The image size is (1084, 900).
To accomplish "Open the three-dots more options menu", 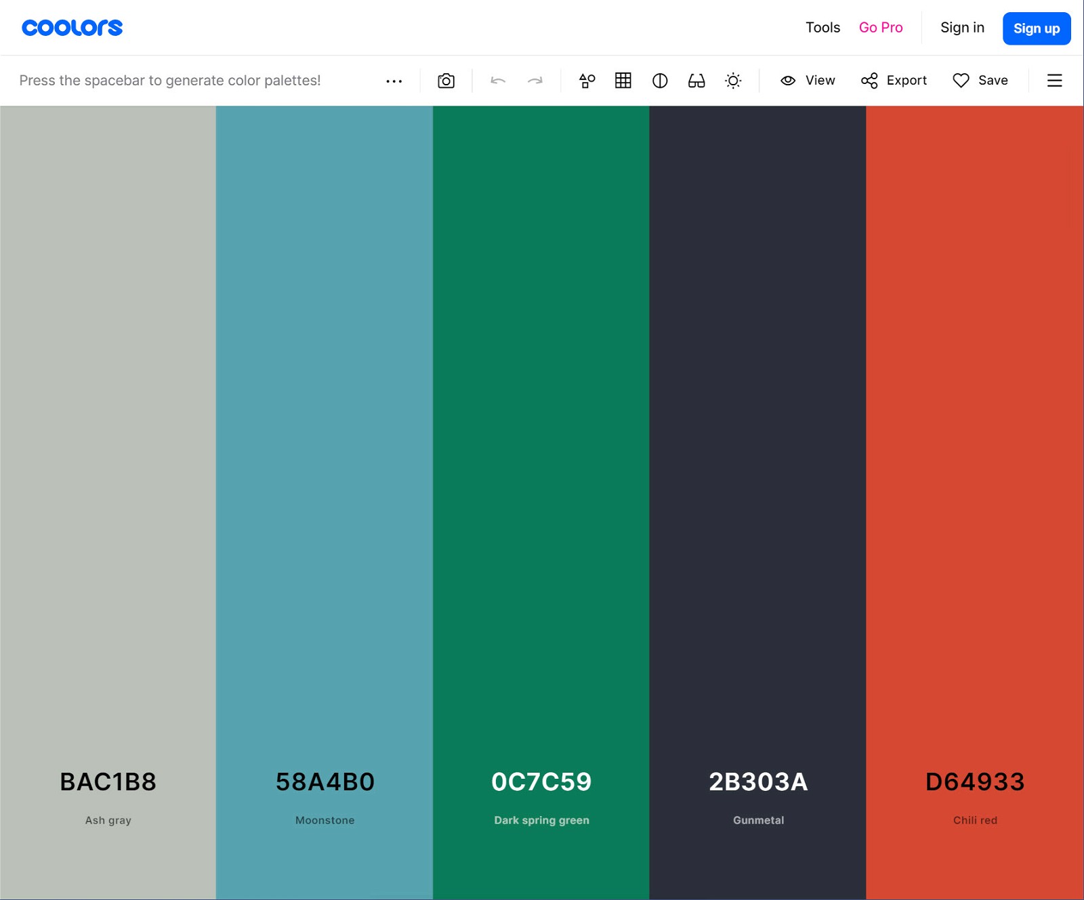I will coord(394,81).
